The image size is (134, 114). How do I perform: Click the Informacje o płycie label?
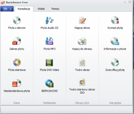pos(115,49)
